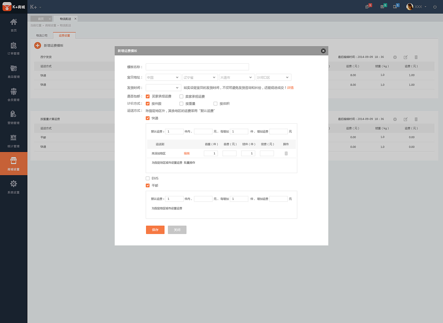Open 订单管理 in the sidebar
The image size is (443, 323).
pyautogui.click(x=13, y=48)
